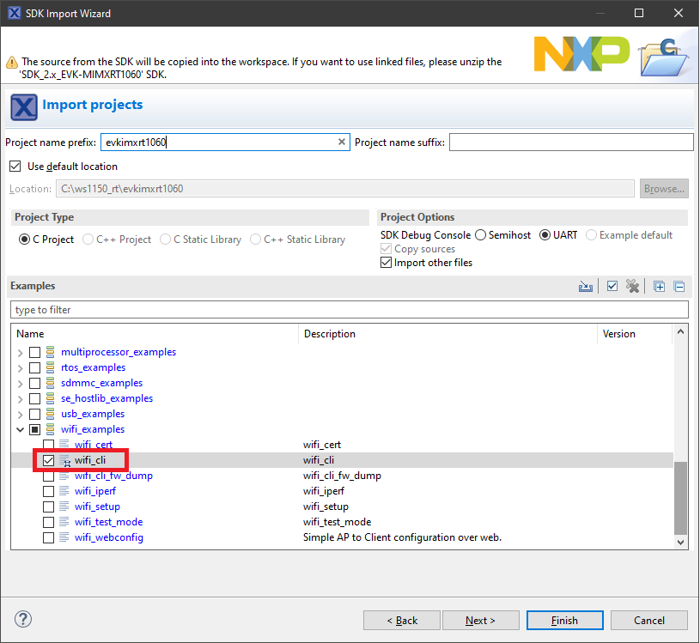Open help via the question mark icon
700x643 pixels.
click(22, 618)
